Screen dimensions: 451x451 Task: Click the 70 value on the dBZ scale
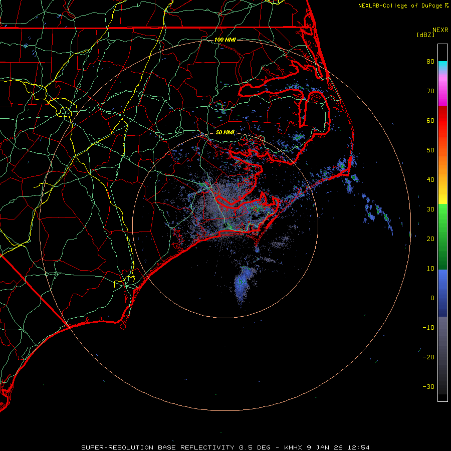(430, 91)
